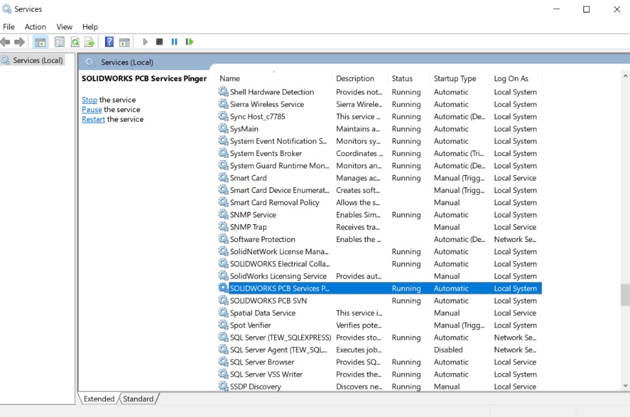Refresh the services list from the toolbar

(x=75, y=42)
